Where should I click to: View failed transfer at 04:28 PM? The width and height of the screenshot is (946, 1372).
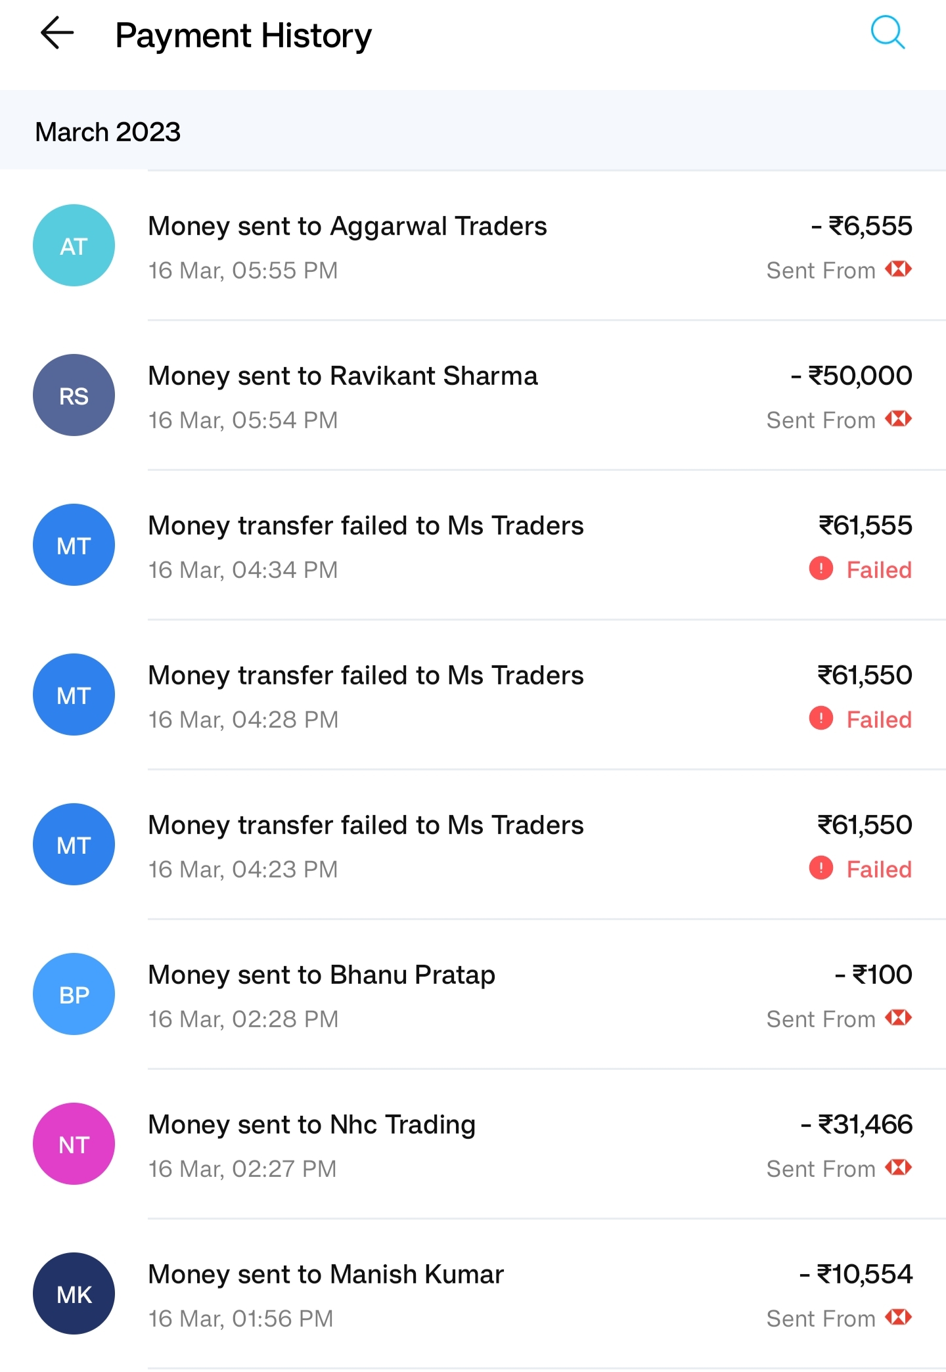click(x=473, y=696)
